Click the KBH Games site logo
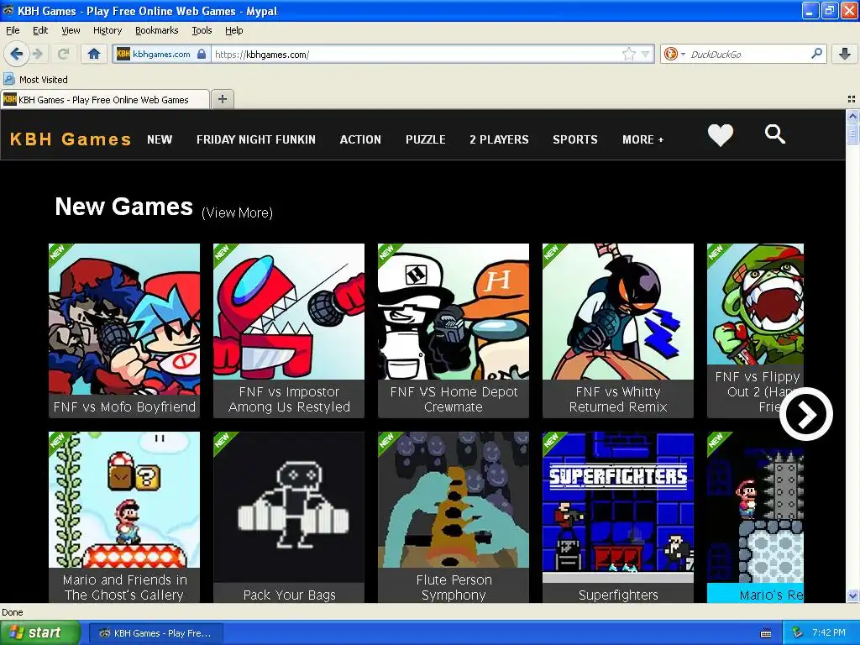Screen dimensions: 860x645 coord(71,139)
